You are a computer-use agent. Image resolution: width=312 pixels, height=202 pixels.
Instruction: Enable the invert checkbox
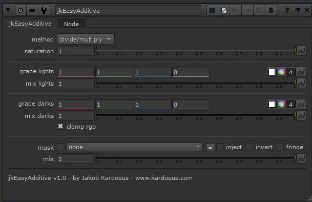249,147
